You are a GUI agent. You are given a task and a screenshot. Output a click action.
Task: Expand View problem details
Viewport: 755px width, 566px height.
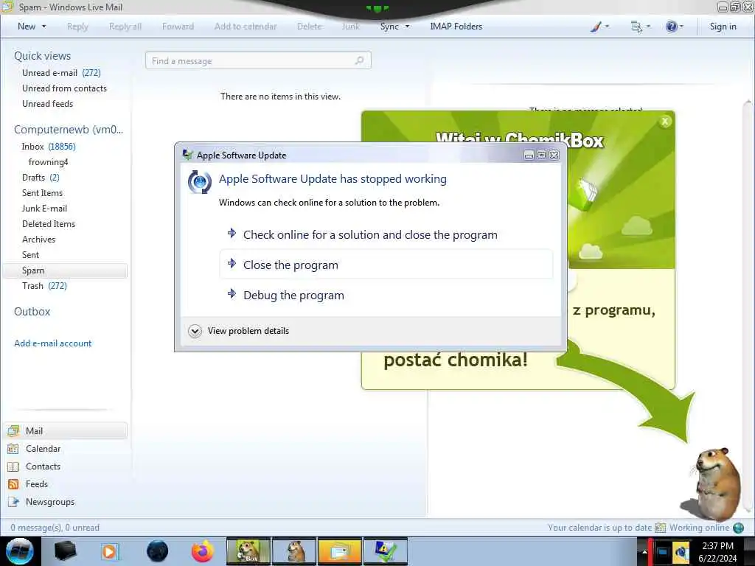239,331
